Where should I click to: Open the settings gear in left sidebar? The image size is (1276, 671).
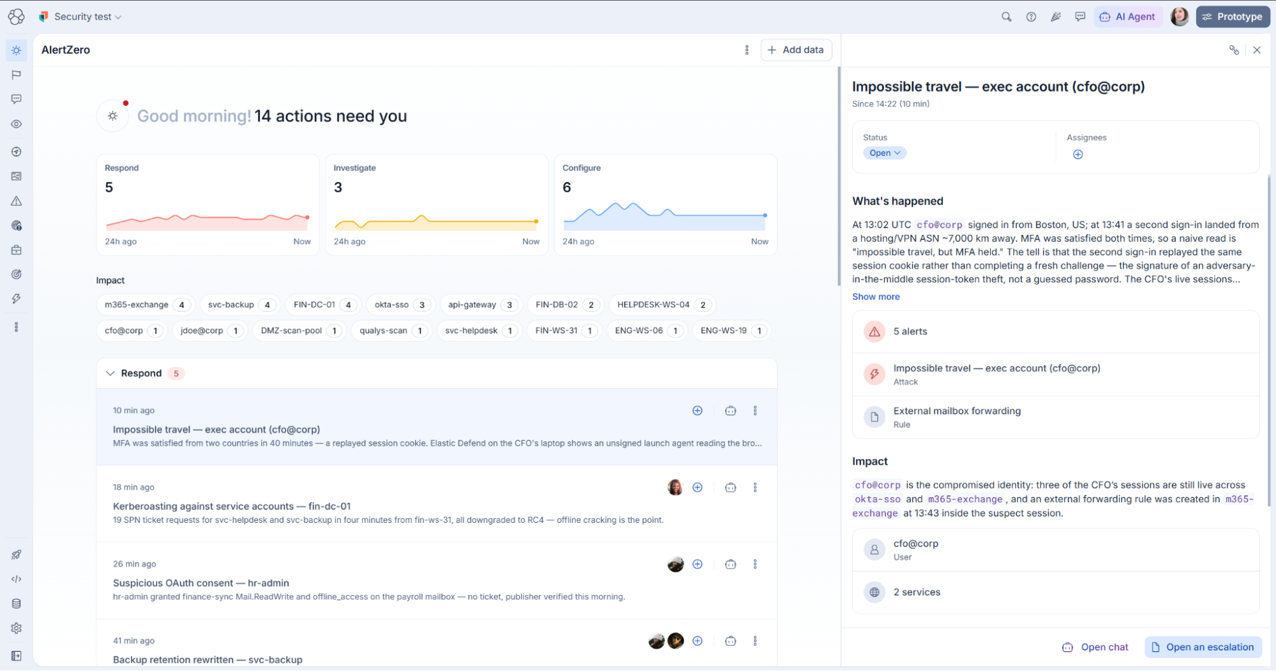(17, 628)
